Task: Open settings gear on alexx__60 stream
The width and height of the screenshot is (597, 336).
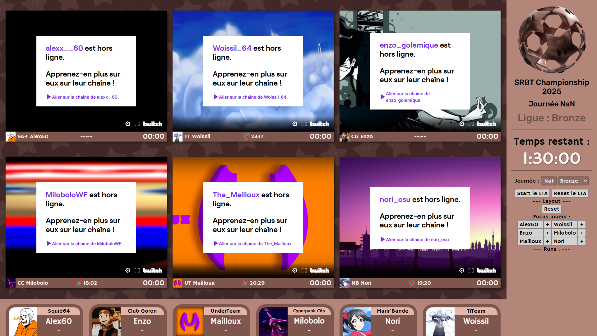Action: click(x=128, y=124)
